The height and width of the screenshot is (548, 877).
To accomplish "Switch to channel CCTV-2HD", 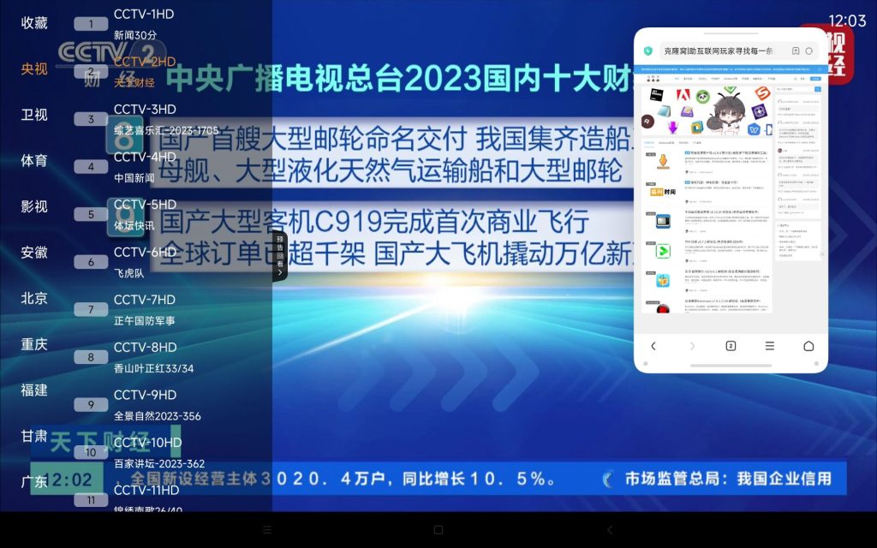I will [x=145, y=62].
